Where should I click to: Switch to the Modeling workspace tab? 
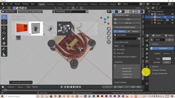coord(50,4)
